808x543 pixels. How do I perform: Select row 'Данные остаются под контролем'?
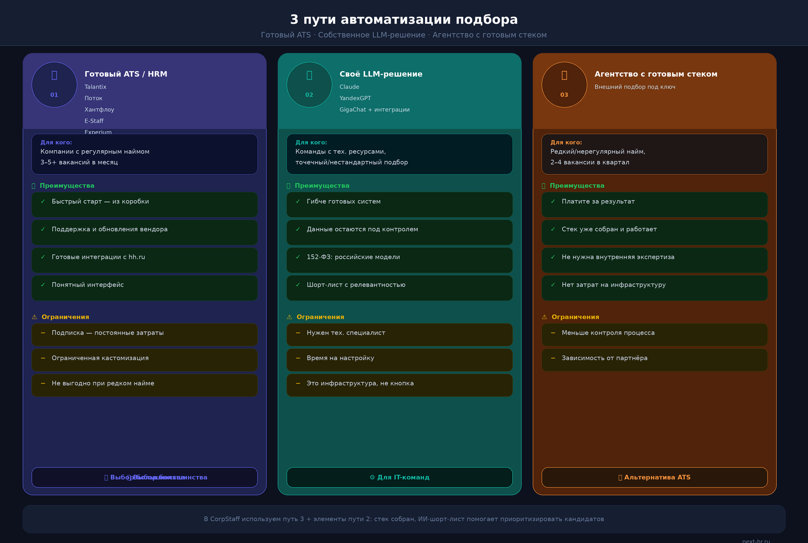click(x=400, y=233)
